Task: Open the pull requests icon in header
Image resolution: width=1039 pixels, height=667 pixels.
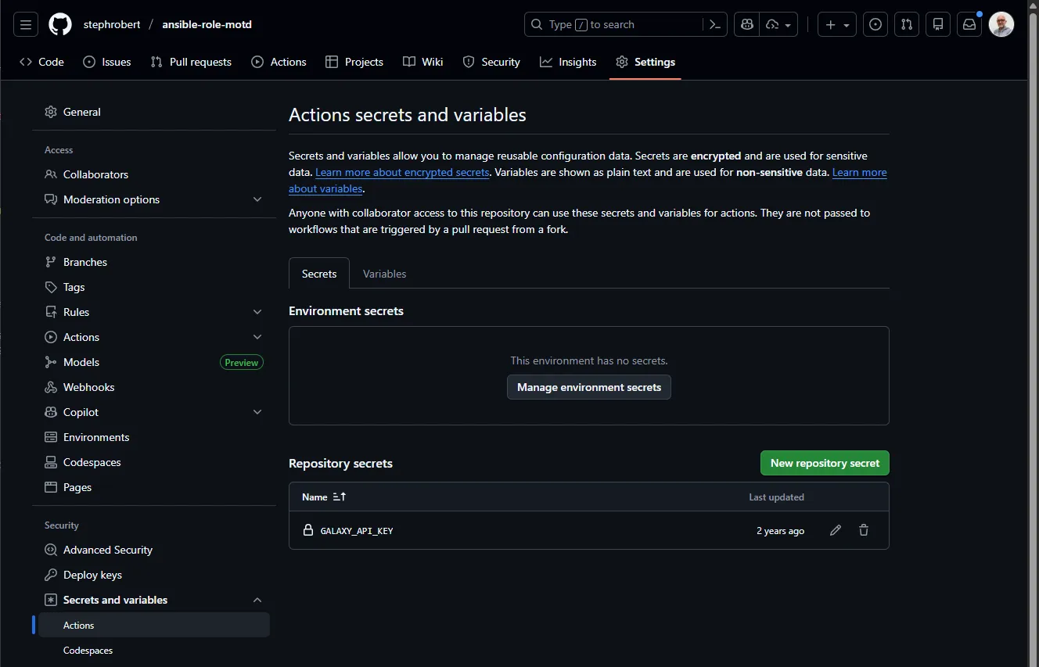Action: click(906, 24)
